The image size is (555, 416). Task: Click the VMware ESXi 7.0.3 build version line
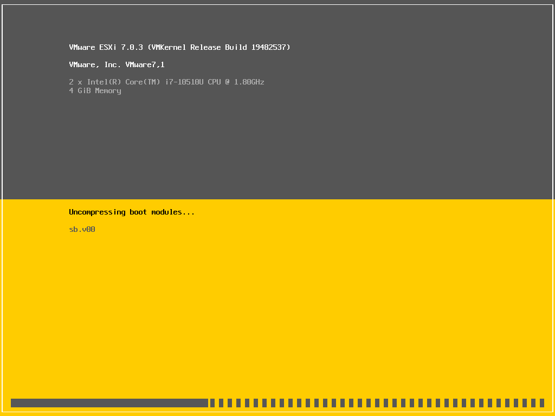(179, 47)
